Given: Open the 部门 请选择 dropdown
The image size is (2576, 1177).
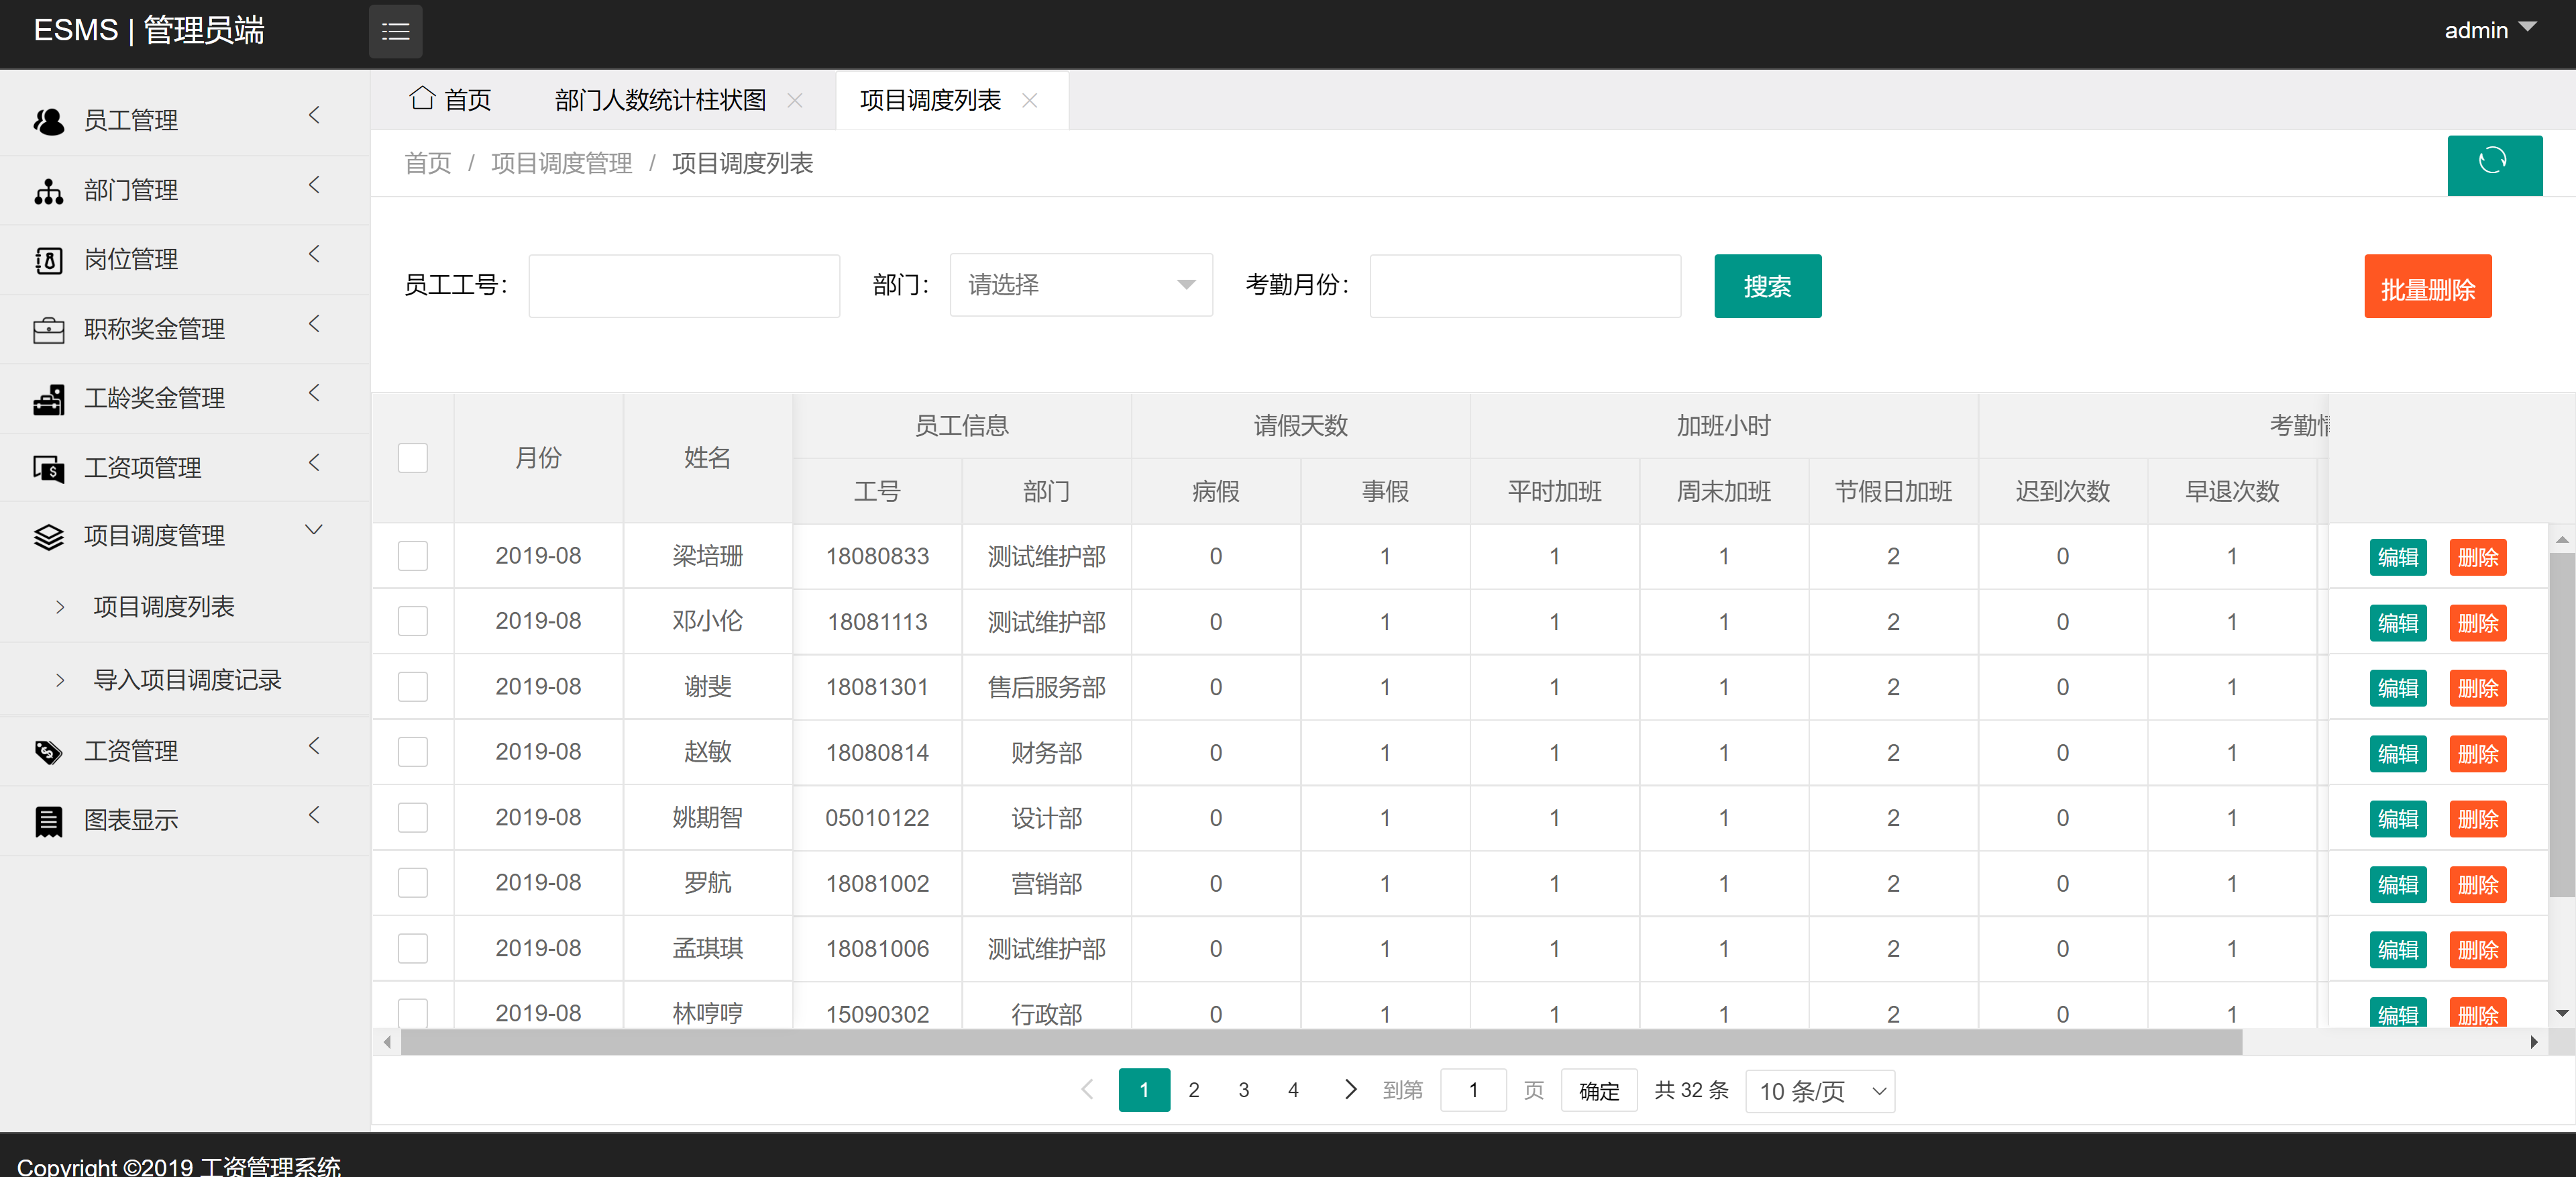Looking at the screenshot, I should coord(1080,285).
